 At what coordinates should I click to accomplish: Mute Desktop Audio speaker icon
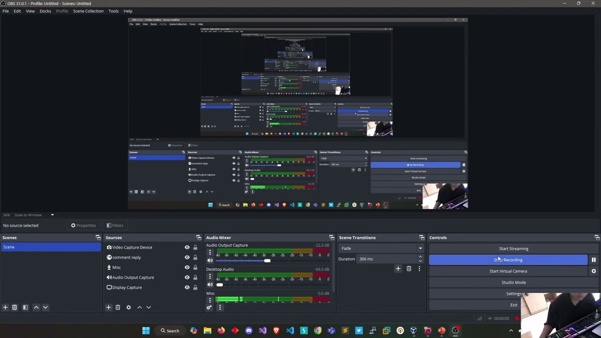pos(210,284)
